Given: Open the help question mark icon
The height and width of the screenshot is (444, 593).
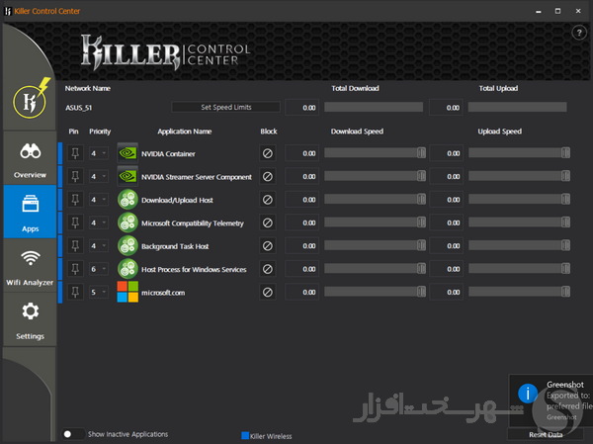Looking at the screenshot, I should pos(579,33).
